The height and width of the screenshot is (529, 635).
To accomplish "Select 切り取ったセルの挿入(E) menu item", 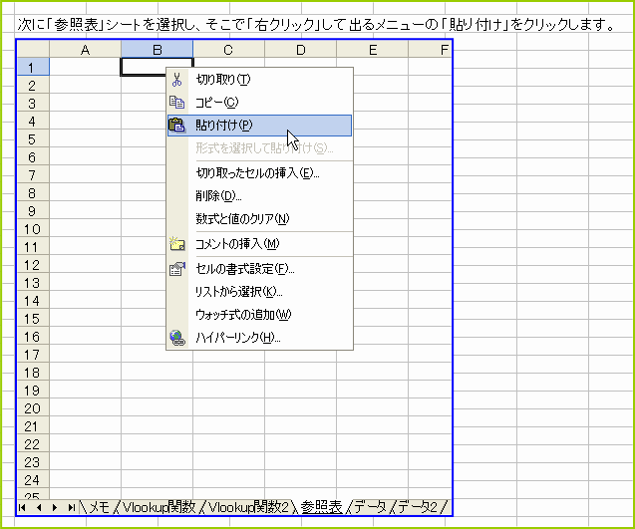I will [259, 173].
